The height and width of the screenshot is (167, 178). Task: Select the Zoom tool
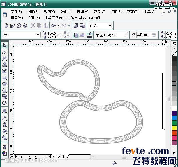coord(5,58)
